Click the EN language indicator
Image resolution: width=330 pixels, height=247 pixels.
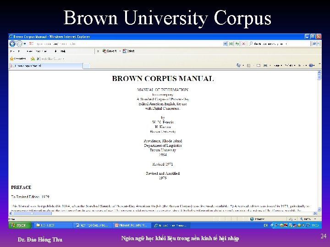coord(265,226)
